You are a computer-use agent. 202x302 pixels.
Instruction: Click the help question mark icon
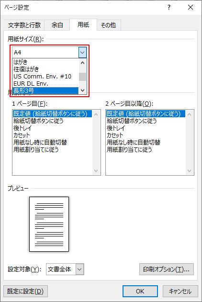[169, 8]
